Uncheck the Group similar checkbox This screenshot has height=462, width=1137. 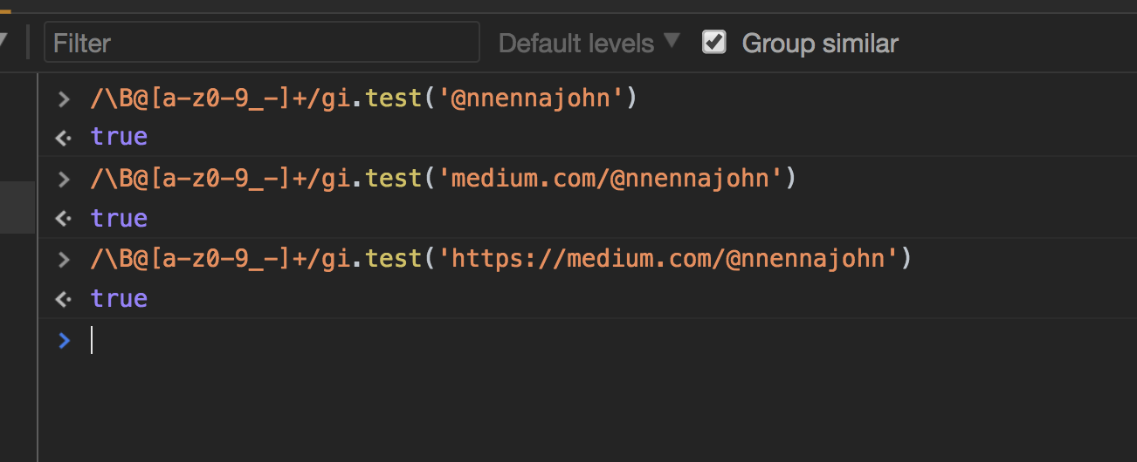point(714,42)
